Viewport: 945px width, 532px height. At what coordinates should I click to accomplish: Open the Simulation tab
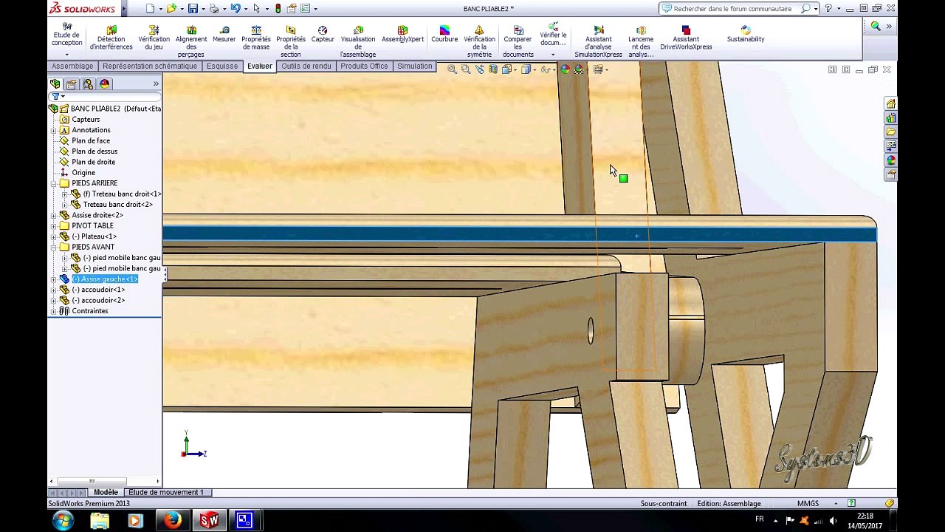(x=415, y=66)
